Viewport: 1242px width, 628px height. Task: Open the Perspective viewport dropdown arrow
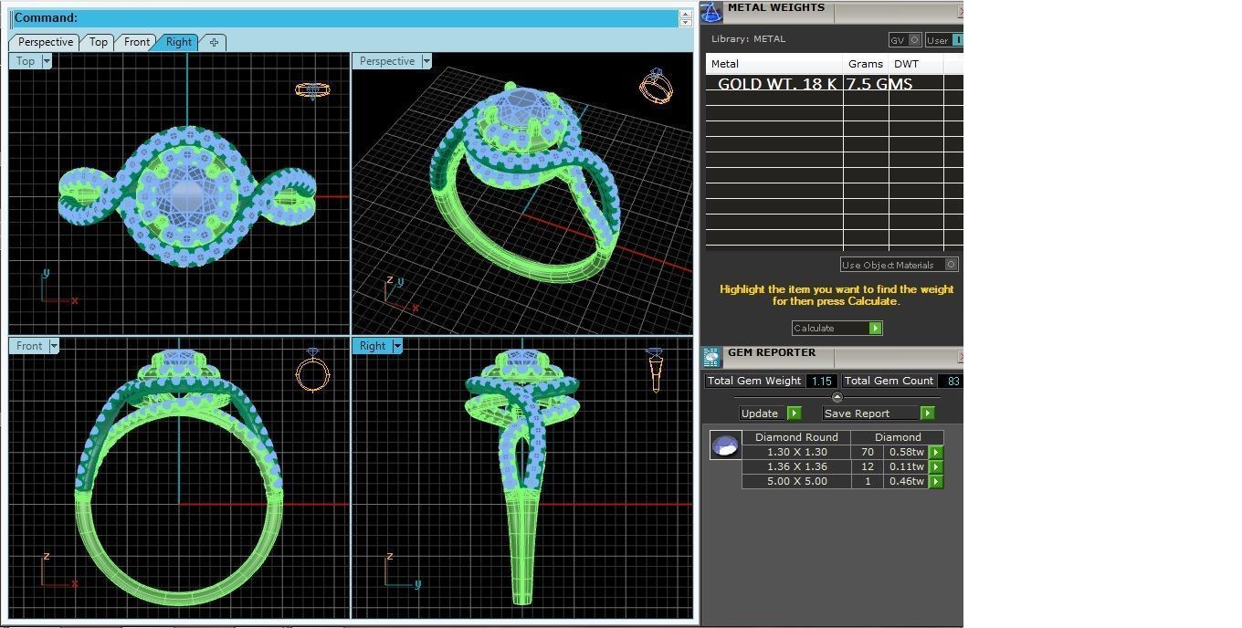[426, 61]
